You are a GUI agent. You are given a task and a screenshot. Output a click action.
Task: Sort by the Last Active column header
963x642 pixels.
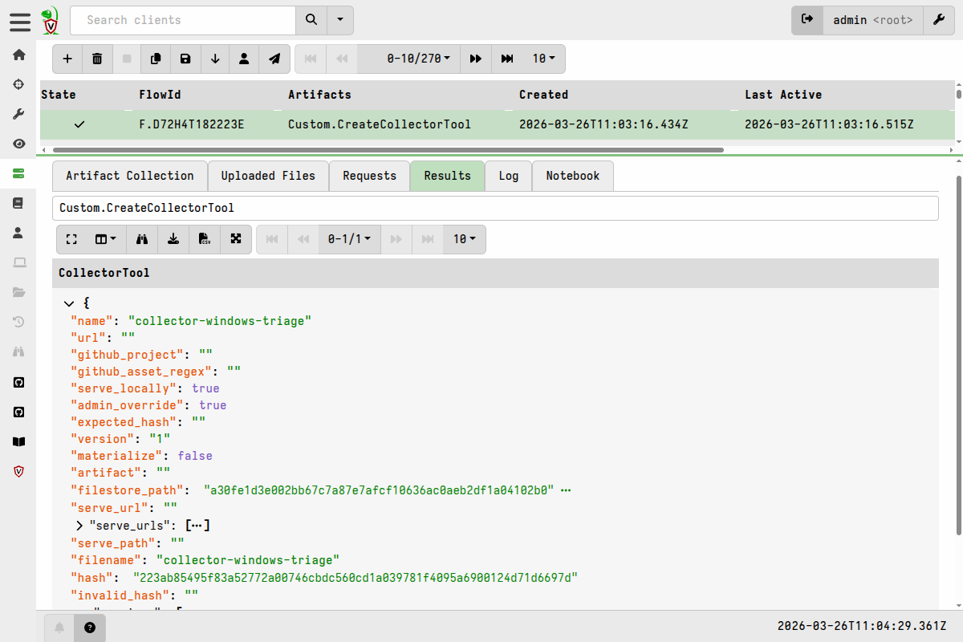pyautogui.click(x=783, y=95)
